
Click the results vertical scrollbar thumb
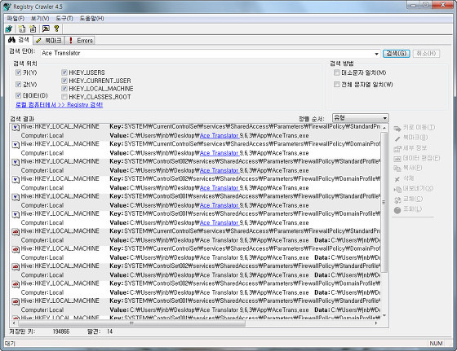[384, 202]
